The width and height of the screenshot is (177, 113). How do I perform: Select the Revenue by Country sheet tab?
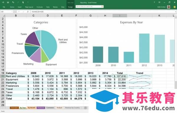click(72, 108)
